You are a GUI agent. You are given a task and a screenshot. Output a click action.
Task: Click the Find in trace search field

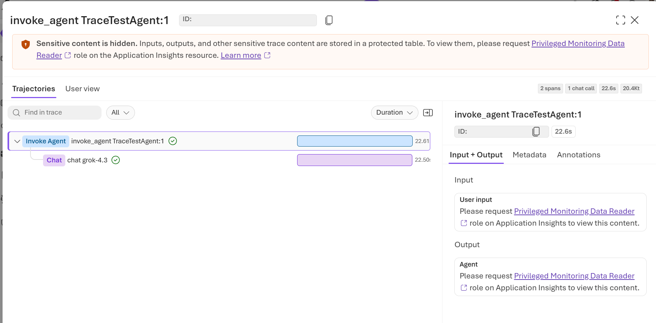coord(55,112)
